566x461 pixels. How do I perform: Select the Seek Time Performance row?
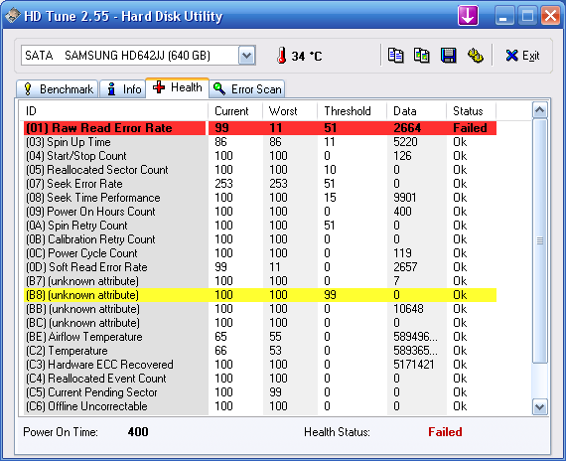[x=260, y=198]
